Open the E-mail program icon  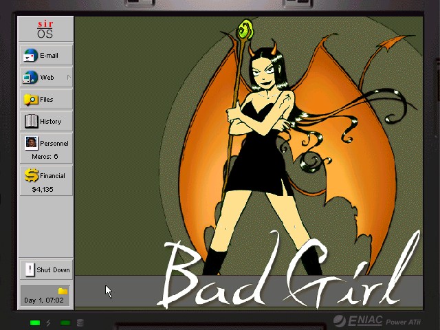point(30,56)
